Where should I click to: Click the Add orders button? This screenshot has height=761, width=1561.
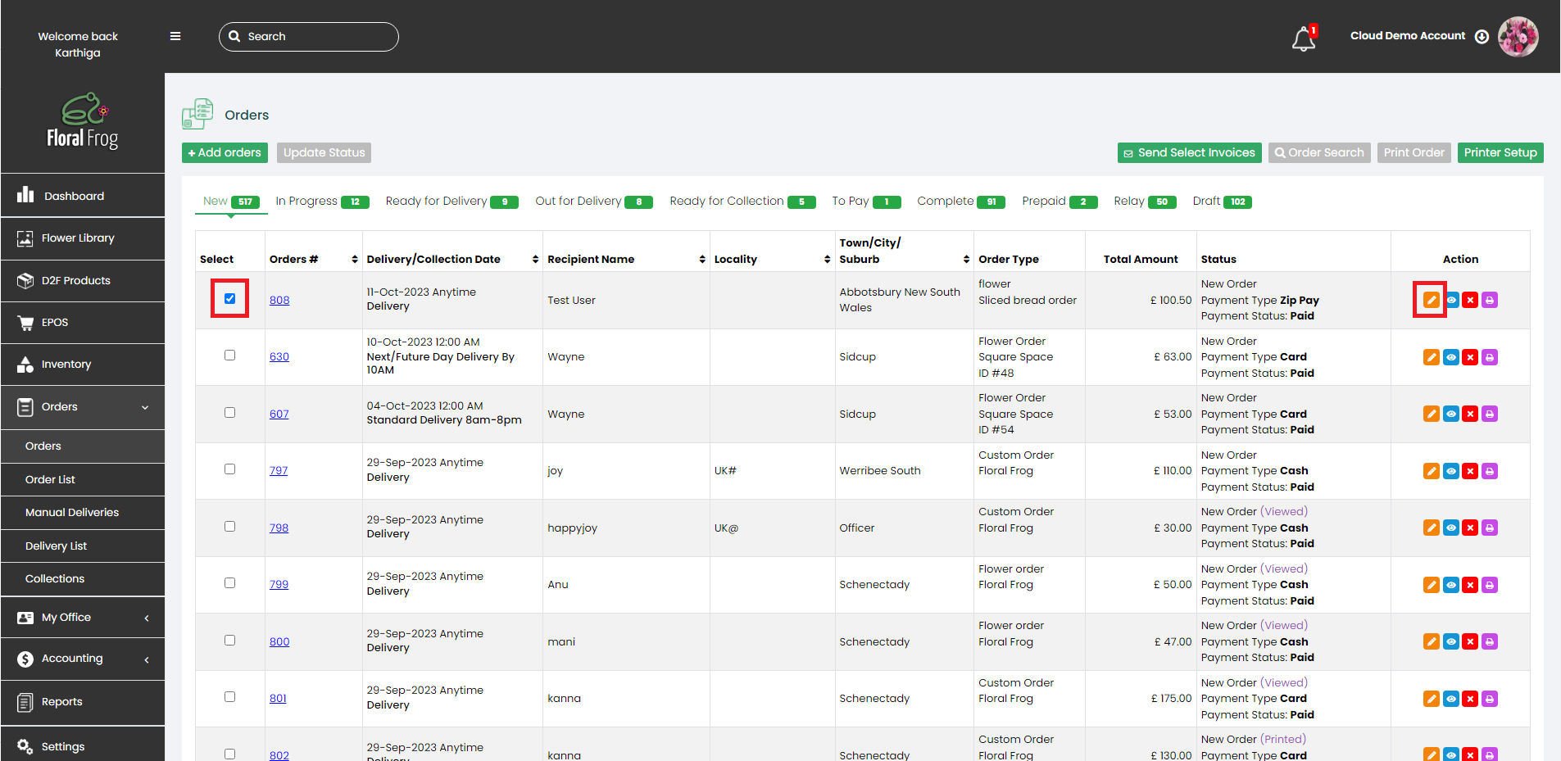click(225, 153)
